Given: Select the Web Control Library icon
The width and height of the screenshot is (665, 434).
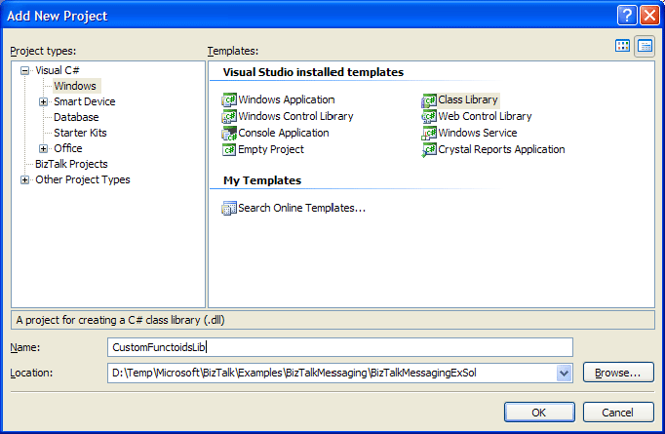Looking at the screenshot, I should coord(429,116).
